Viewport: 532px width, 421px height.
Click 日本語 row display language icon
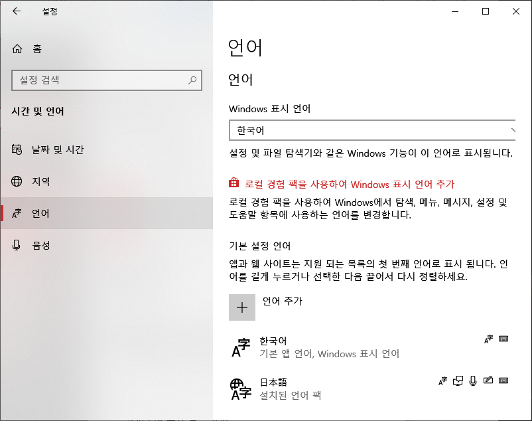point(442,380)
